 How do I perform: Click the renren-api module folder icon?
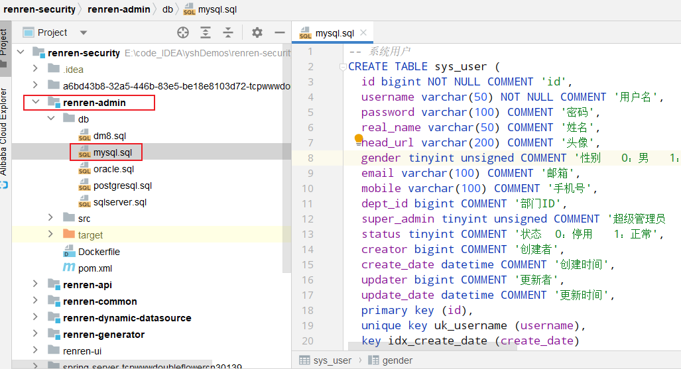pos(54,284)
